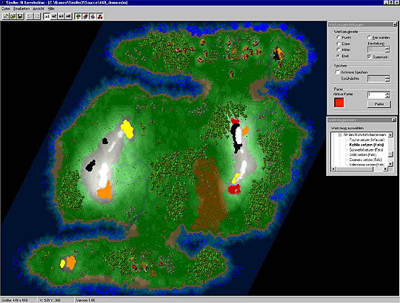Set zoom to x4 in toolbar
400x303 pixels.
pyautogui.click(x=61, y=16)
